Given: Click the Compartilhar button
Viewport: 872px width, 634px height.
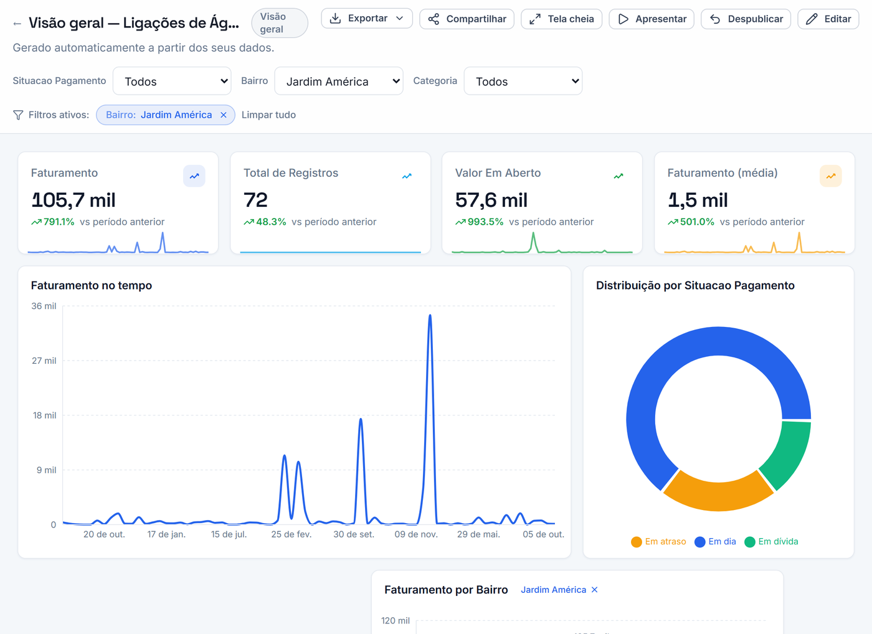Looking at the screenshot, I should pyautogui.click(x=467, y=19).
